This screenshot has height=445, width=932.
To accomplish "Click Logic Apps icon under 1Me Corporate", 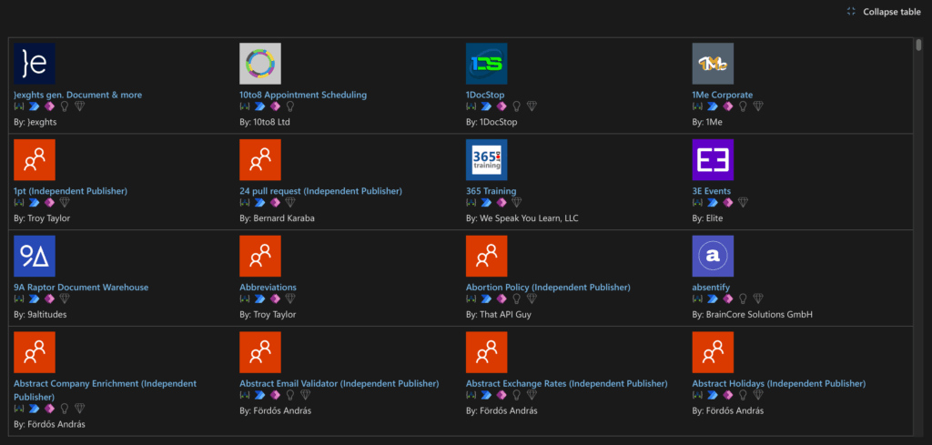I will (697, 106).
